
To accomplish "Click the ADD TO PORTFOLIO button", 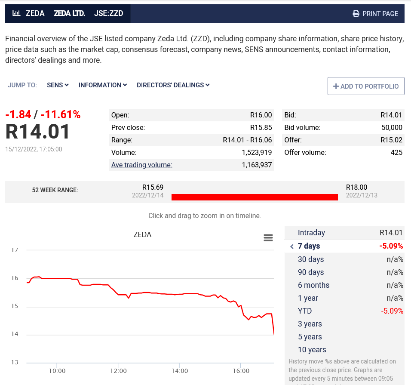I will (x=366, y=86).
